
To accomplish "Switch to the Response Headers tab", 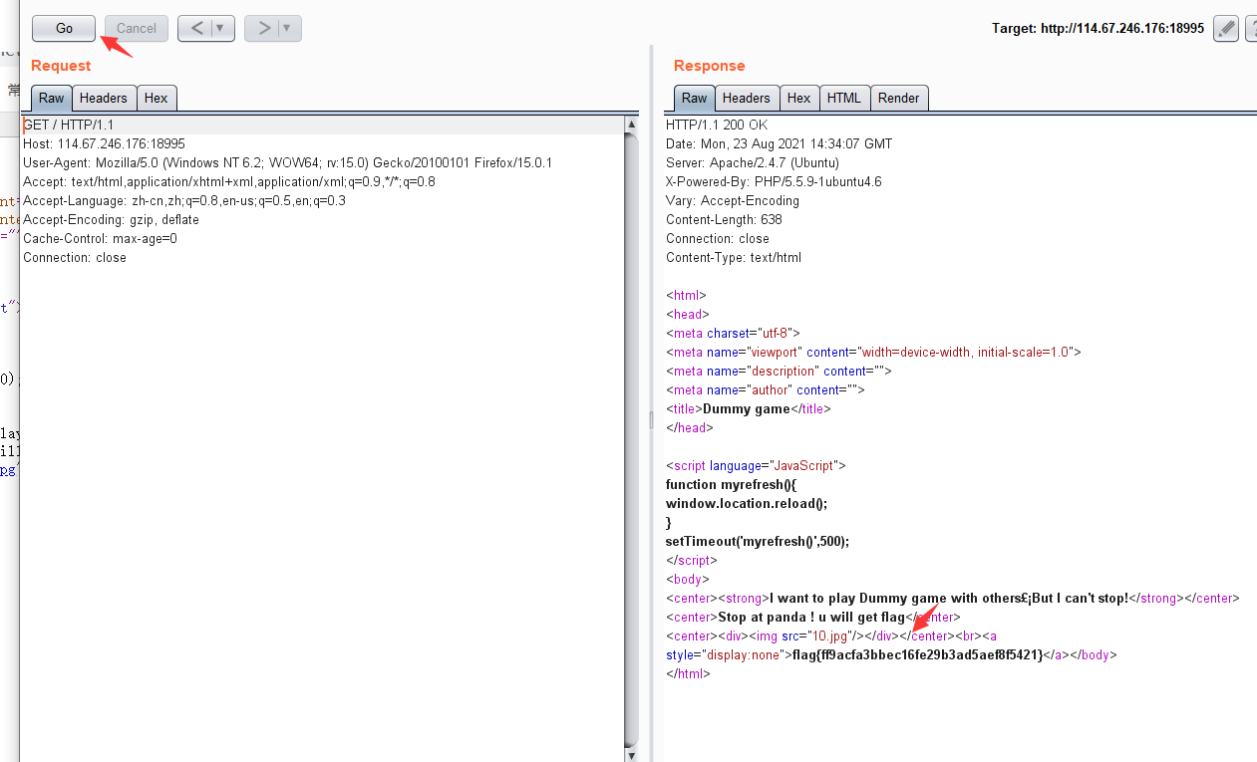I will point(747,98).
